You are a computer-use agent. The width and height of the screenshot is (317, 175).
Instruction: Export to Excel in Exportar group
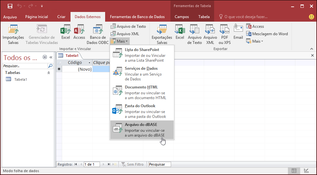click(x=180, y=32)
